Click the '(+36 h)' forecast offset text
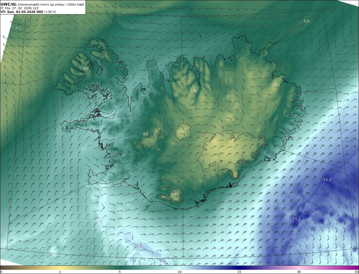This screenshot has width=359, height=274. 50,12
